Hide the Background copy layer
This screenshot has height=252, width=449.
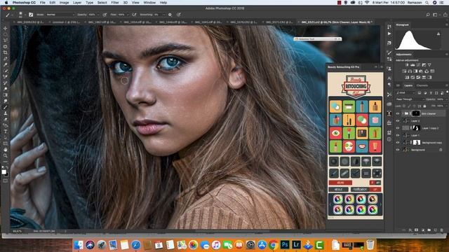click(398, 142)
